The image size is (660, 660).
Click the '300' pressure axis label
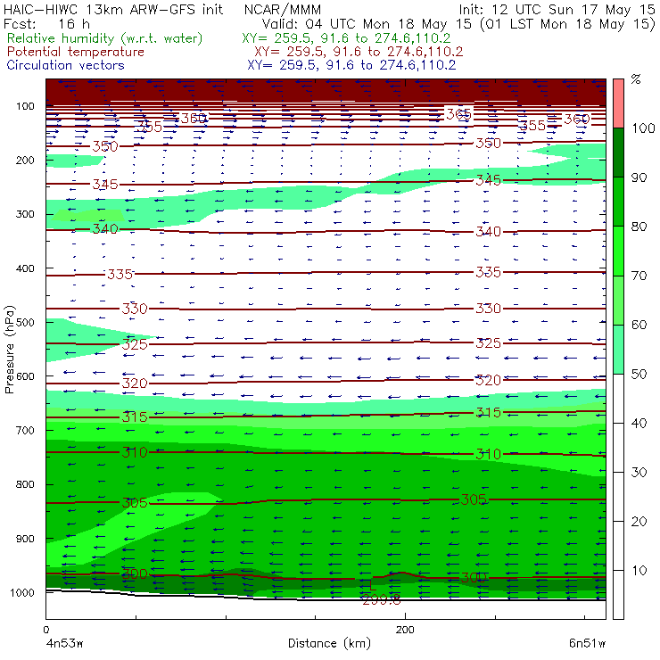click(x=25, y=214)
